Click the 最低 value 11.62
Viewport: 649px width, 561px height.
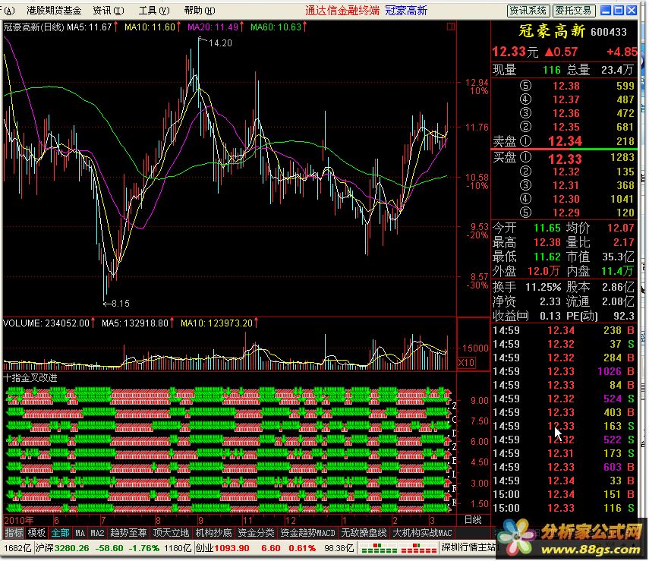[x=547, y=257]
